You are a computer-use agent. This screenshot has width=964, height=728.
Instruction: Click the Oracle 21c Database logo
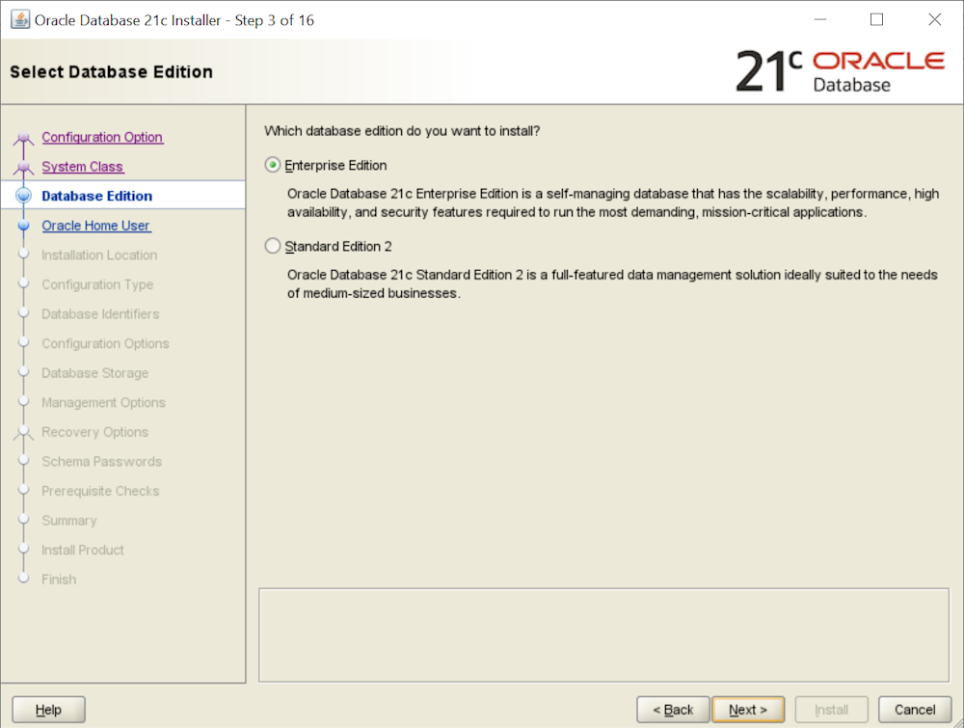tap(840, 71)
